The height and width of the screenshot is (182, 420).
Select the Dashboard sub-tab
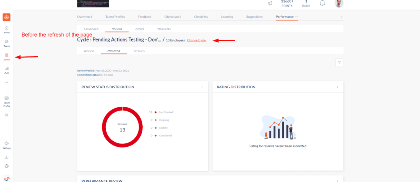tap(91, 29)
